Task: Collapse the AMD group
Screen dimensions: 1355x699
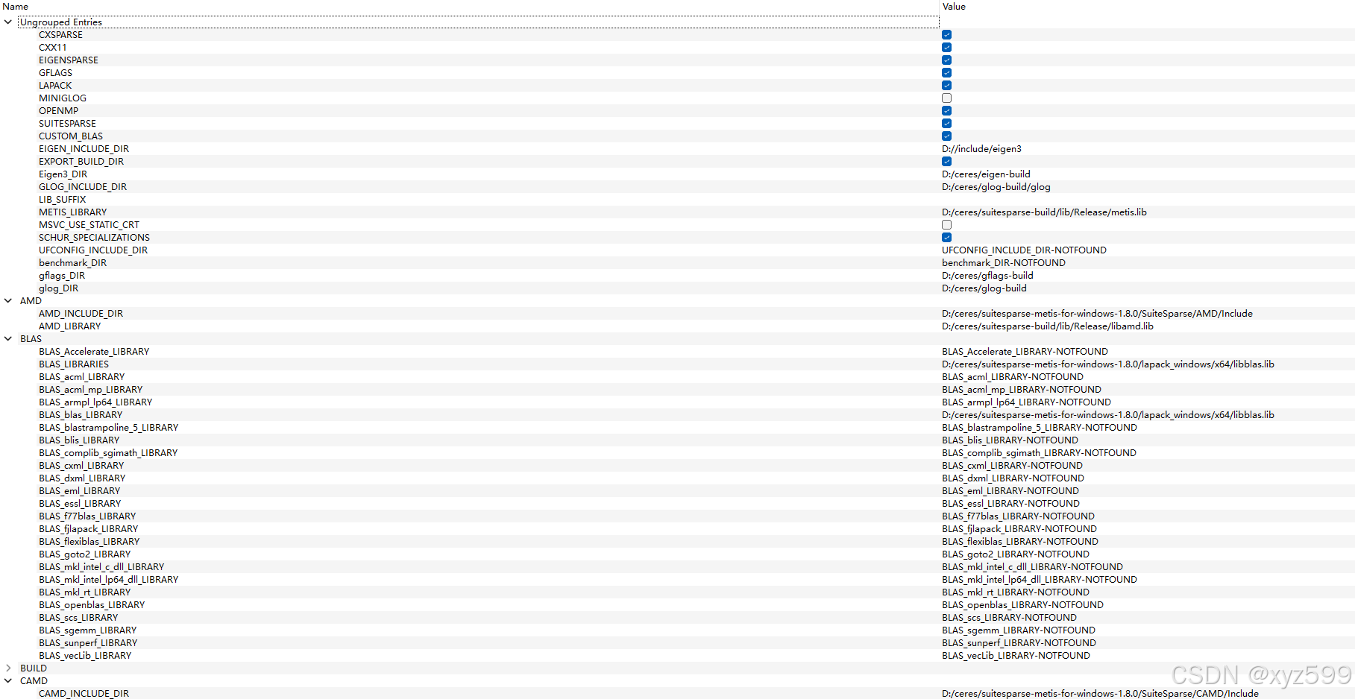Action: [x=7, y=300]
